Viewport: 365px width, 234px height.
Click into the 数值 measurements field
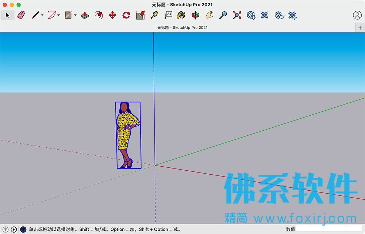click(329, 229)
